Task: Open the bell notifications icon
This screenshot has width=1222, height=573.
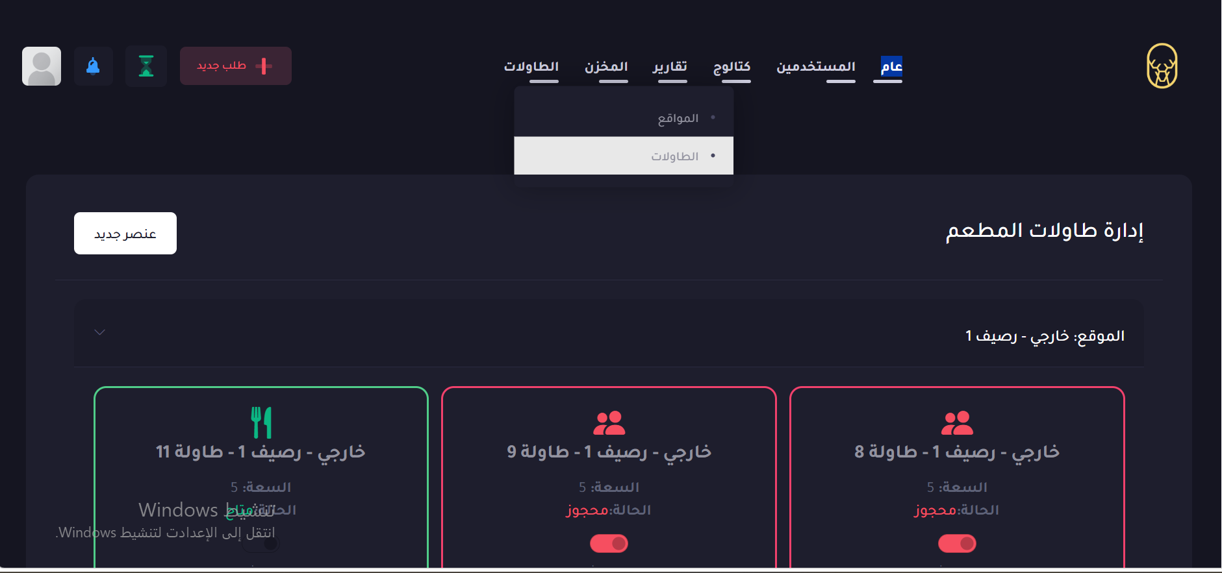Action: 93,66
